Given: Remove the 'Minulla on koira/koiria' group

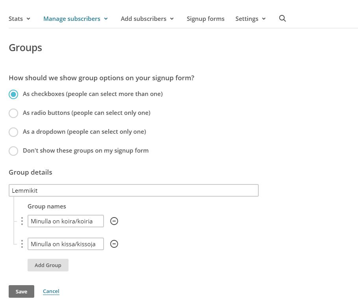Looking at the screenshot, I should pyautogui.click(x=114, y=221).
